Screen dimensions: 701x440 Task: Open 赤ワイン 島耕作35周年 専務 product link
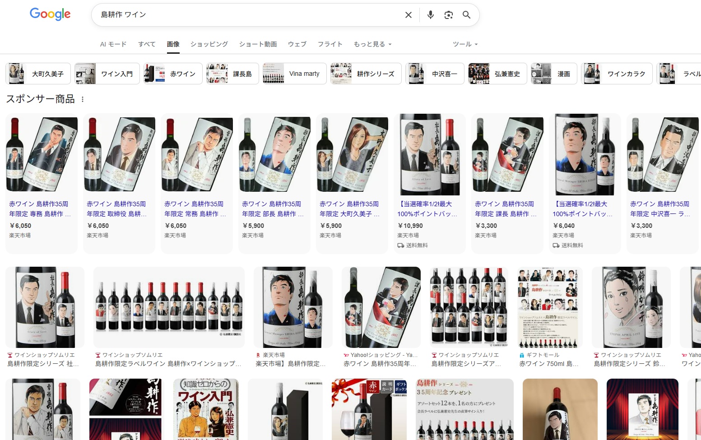pos(41,208)
